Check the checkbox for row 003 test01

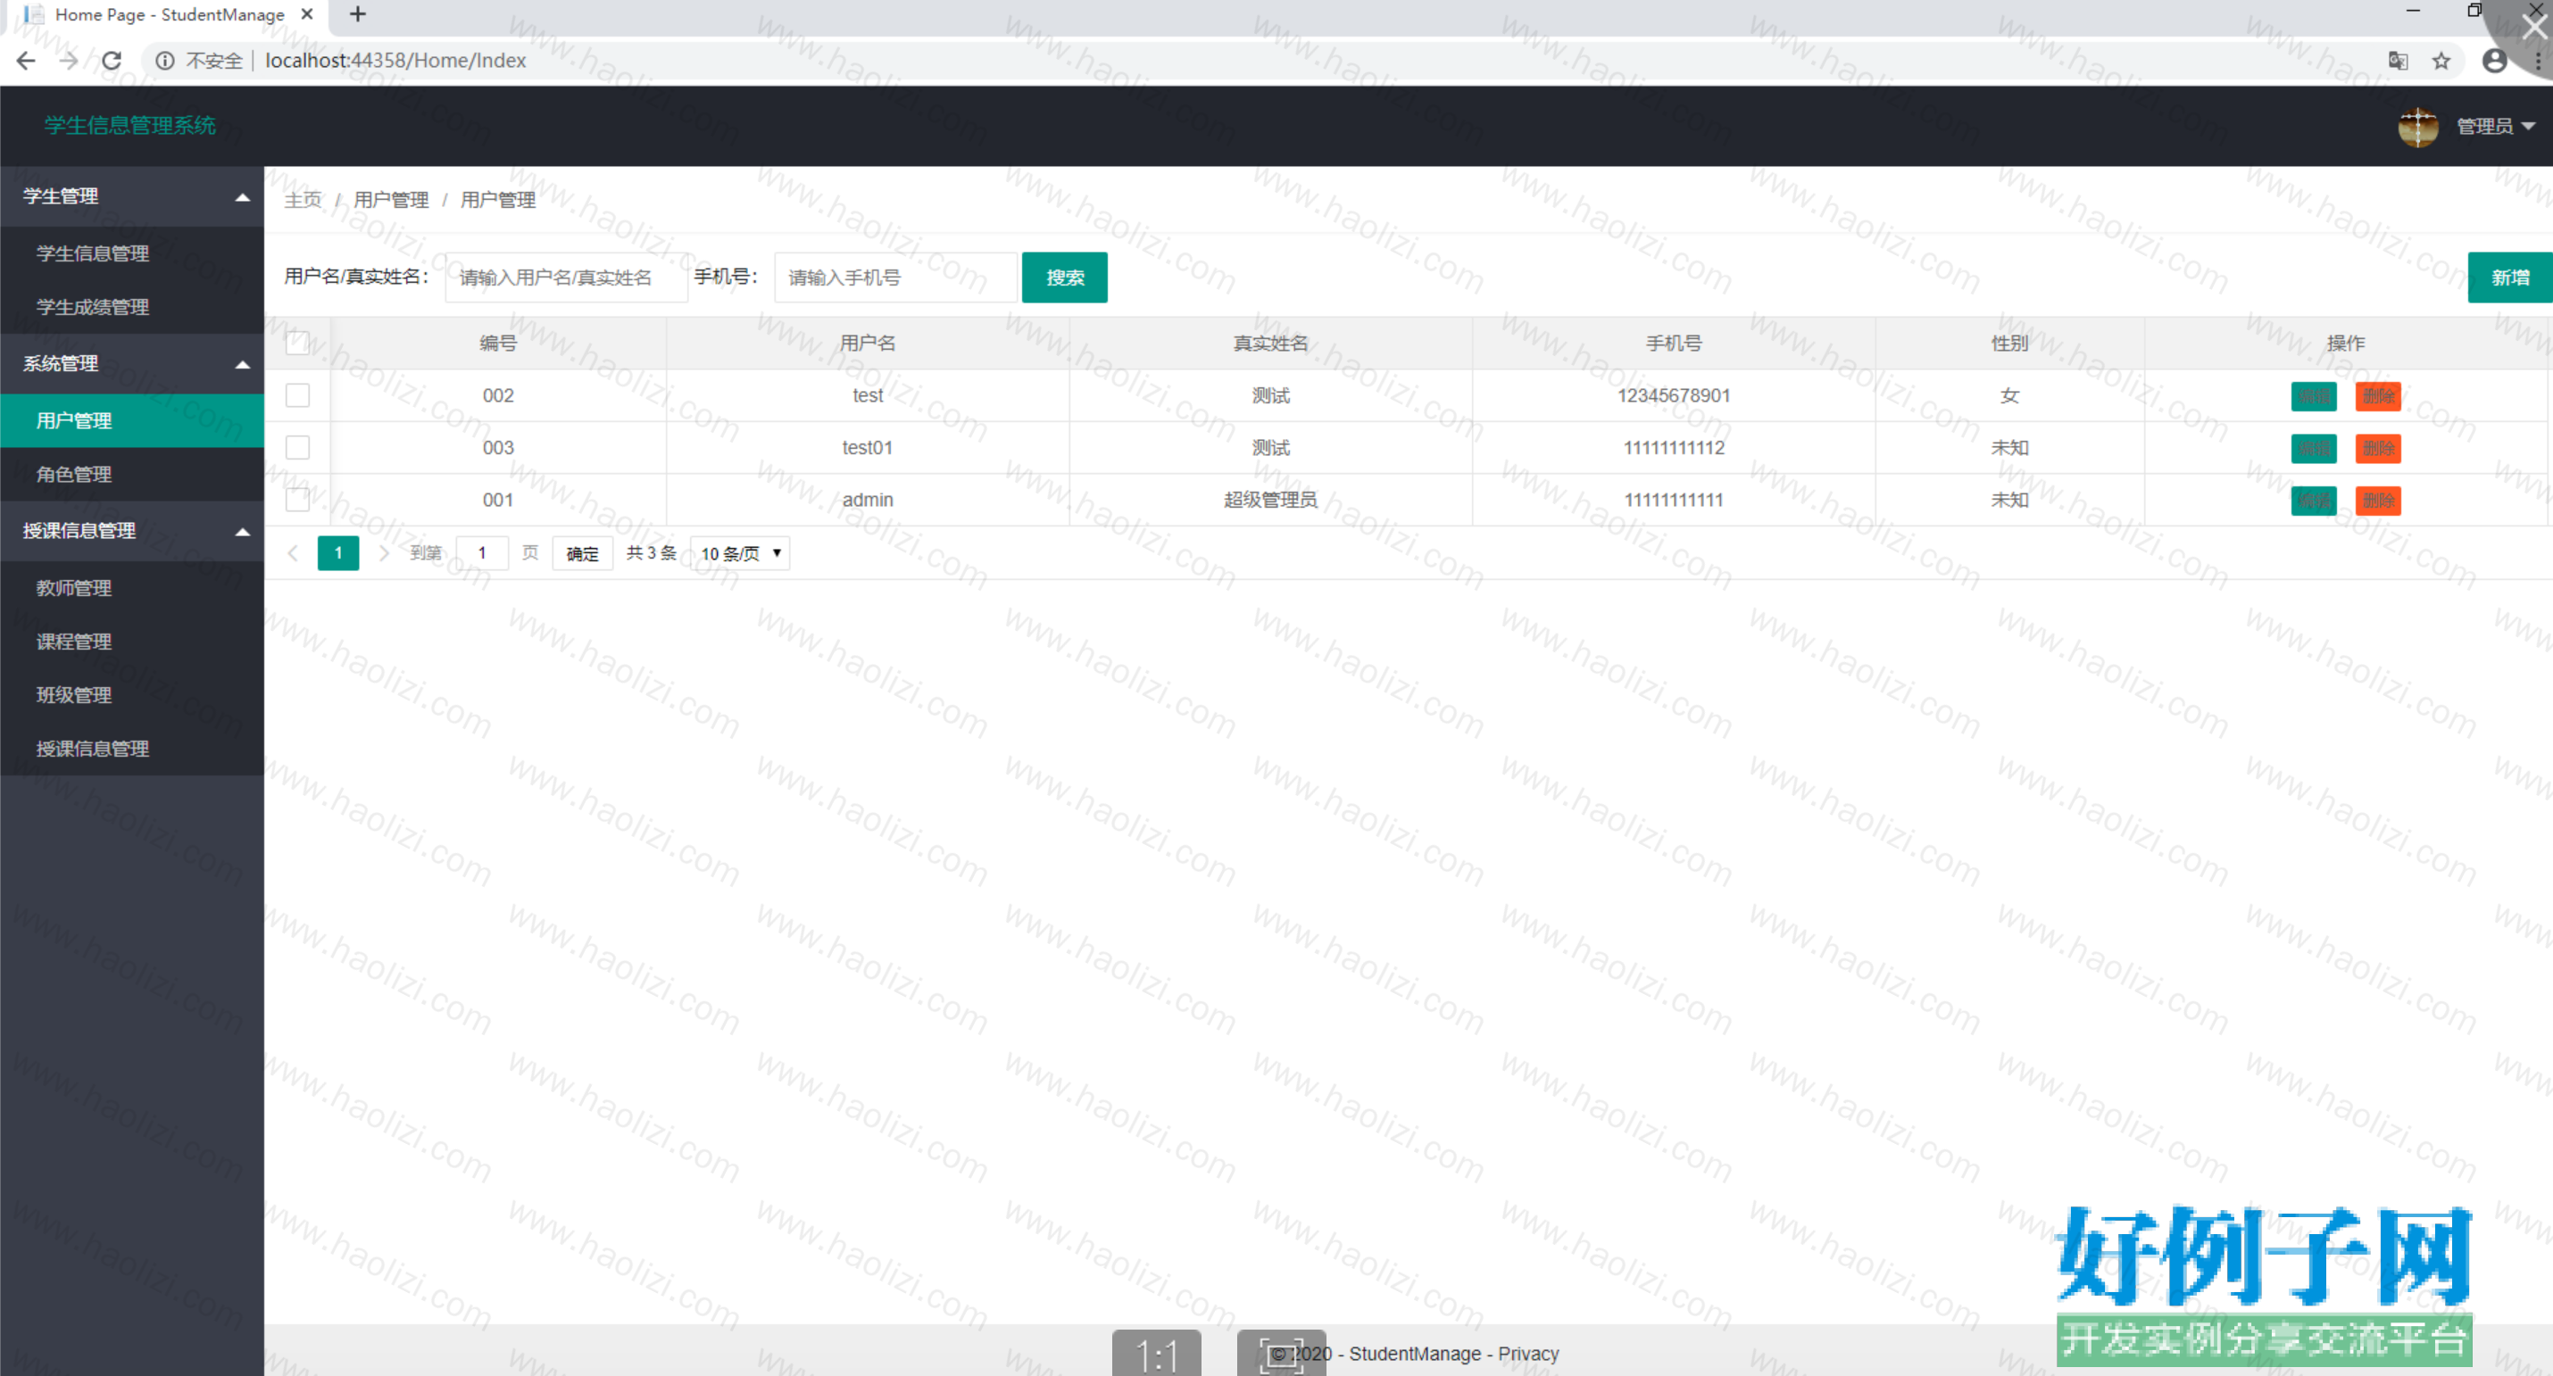pos(297,448)
